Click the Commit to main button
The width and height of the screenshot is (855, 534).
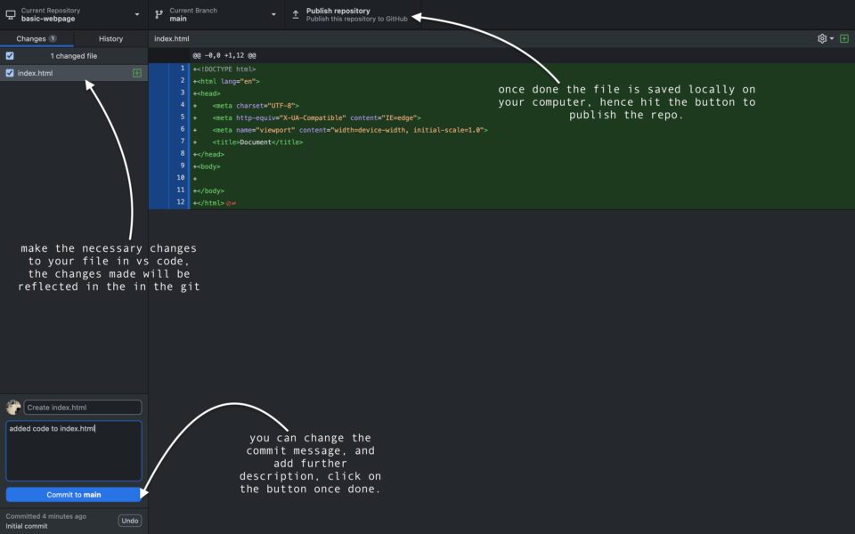tap(74, 495)
